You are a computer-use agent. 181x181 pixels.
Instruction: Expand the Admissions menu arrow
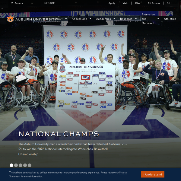coord(91,19)
